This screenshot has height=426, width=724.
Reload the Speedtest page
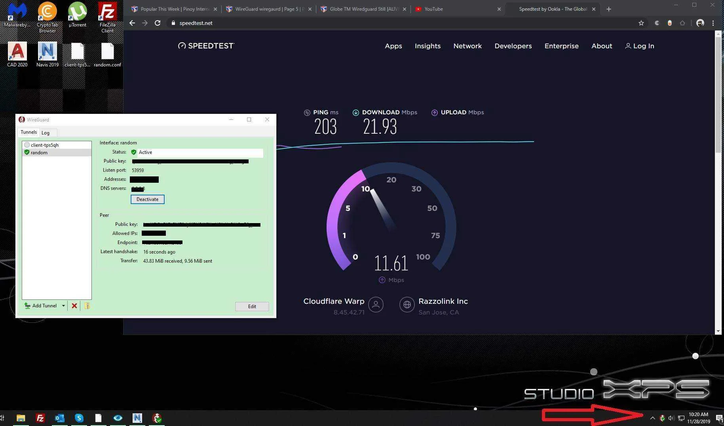[x=158, y=23]
